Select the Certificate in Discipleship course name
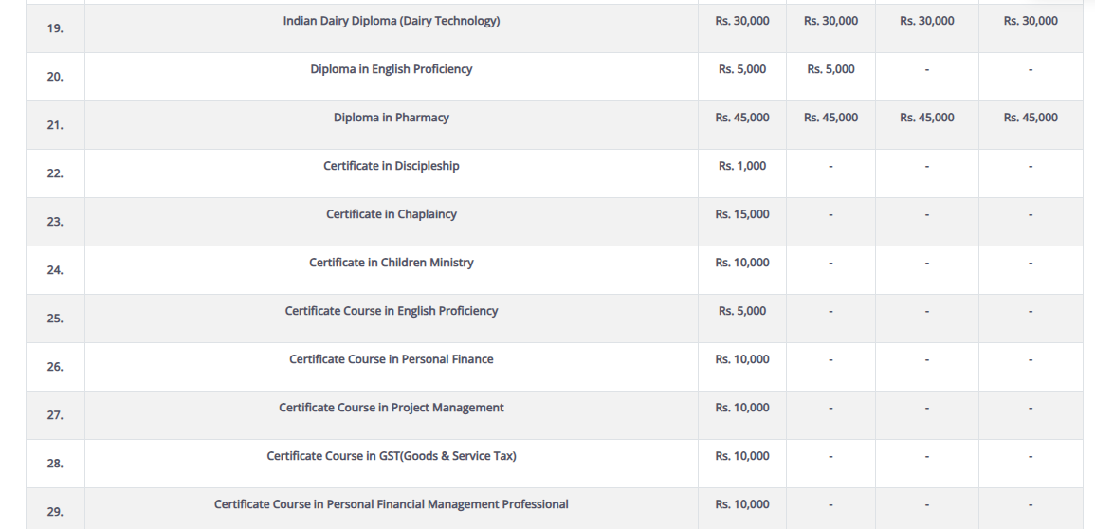This screenshot has width=1095, height=529. coord(391,166)
